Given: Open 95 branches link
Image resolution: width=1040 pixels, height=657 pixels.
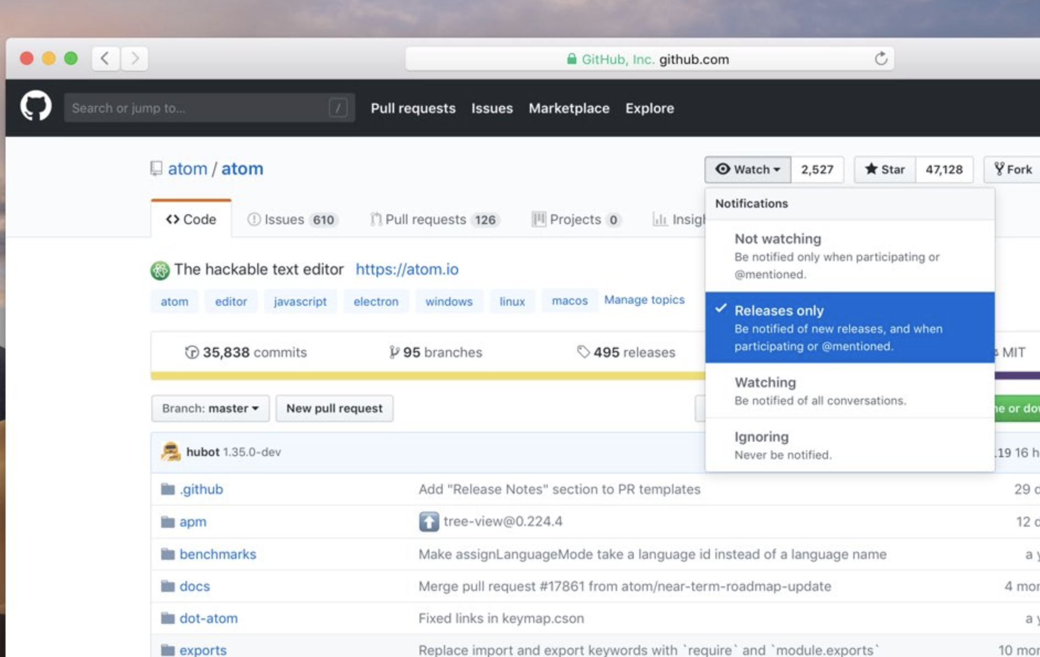Looking at the screenshot, I should pos(436,352).
